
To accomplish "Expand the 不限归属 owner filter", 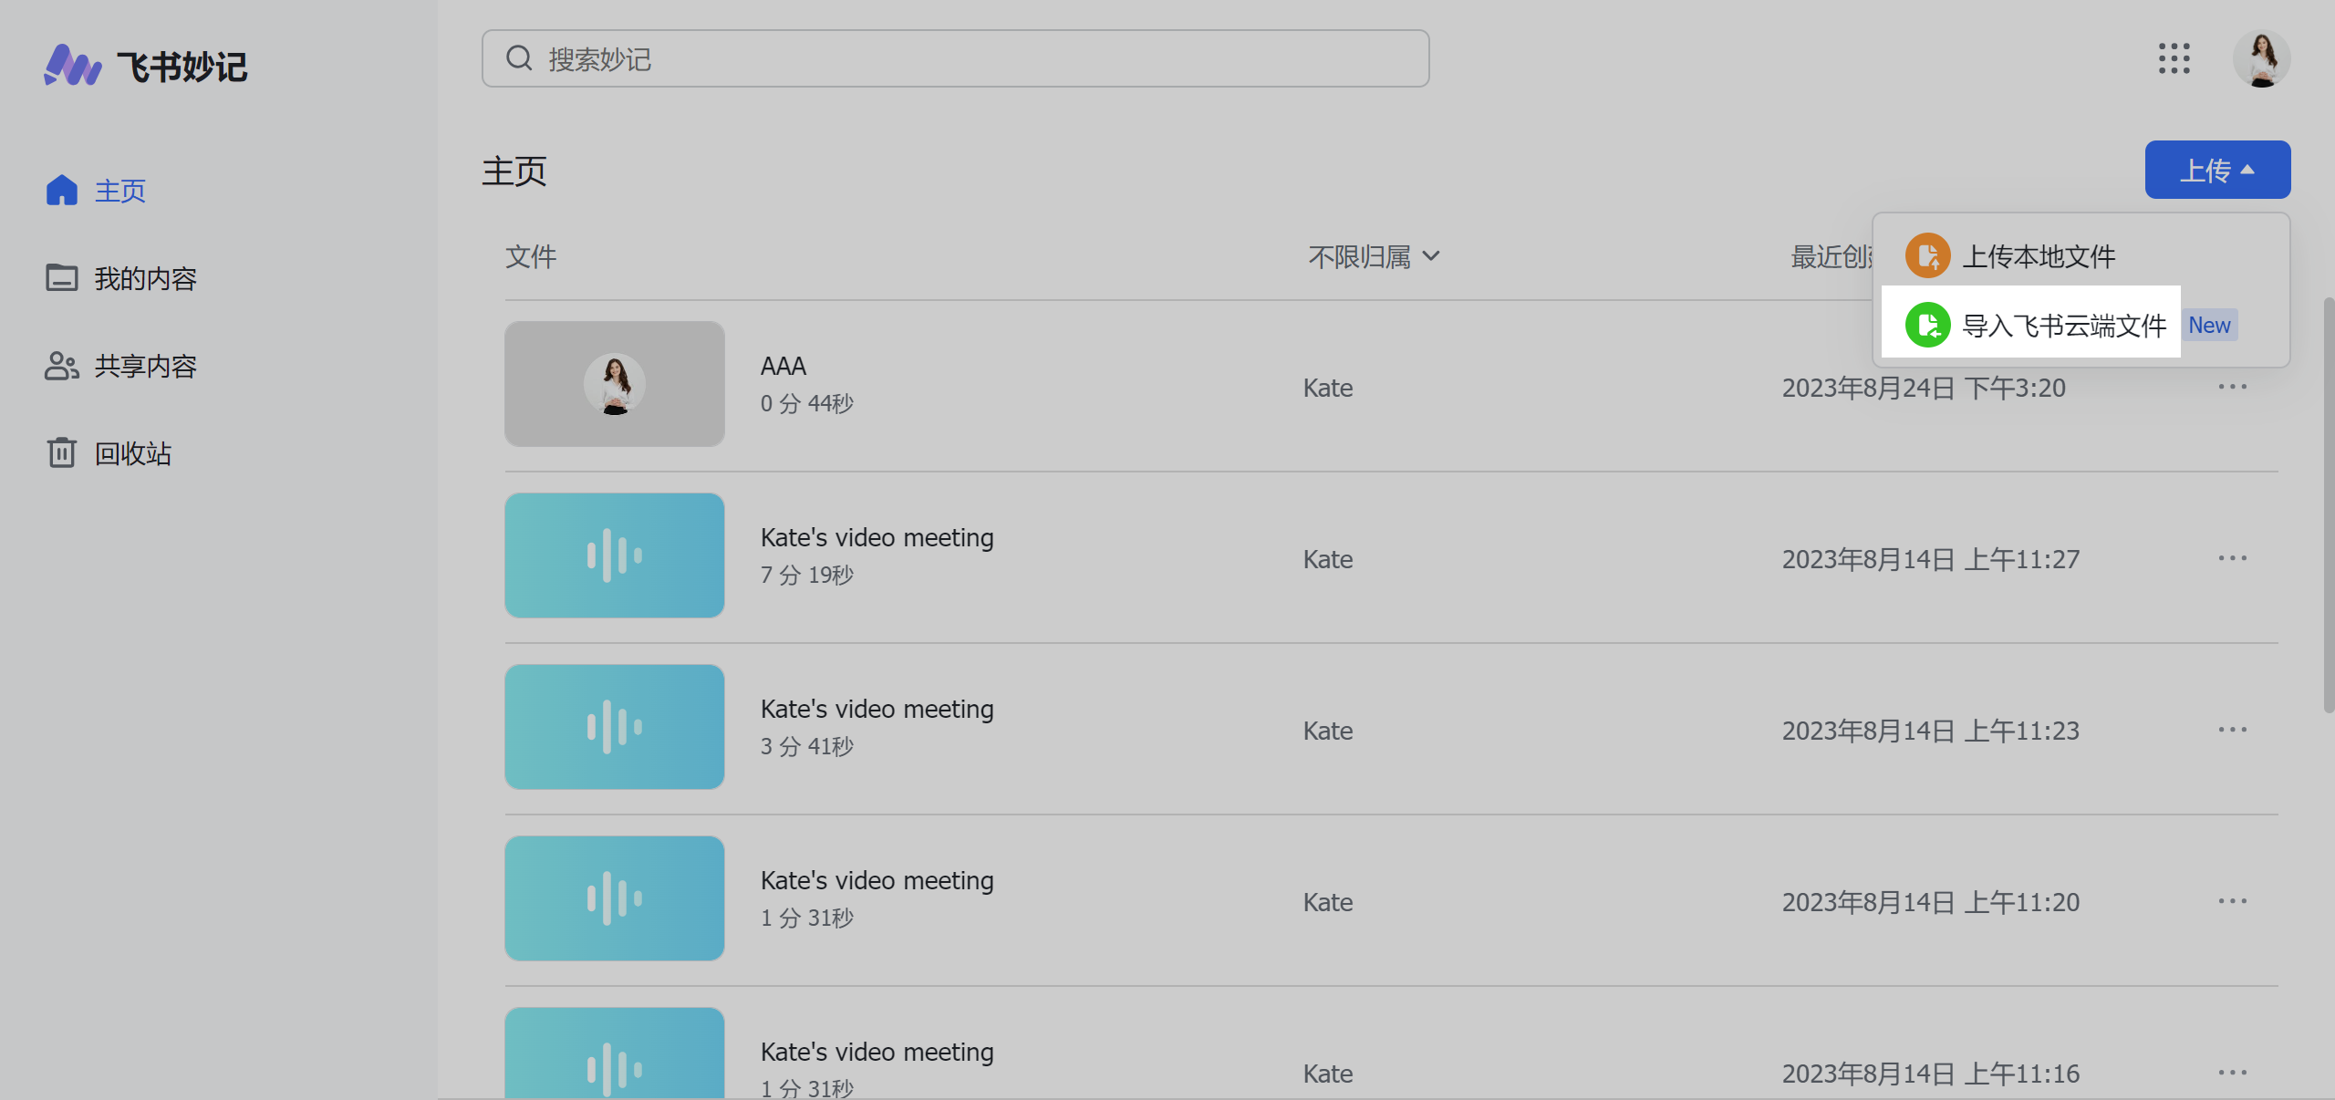I will [x=1374, y=256].
